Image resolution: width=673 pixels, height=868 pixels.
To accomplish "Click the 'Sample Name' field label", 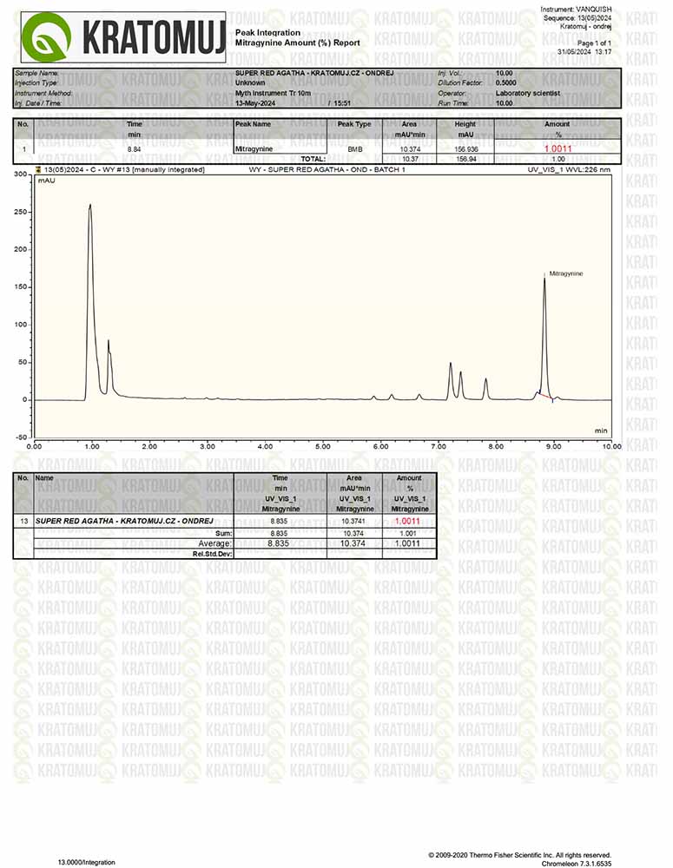I will (36, 73).
